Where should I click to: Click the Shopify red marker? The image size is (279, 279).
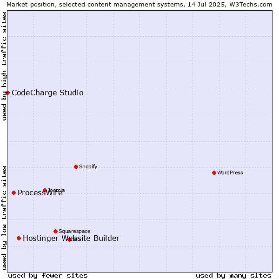coord(76,167)
